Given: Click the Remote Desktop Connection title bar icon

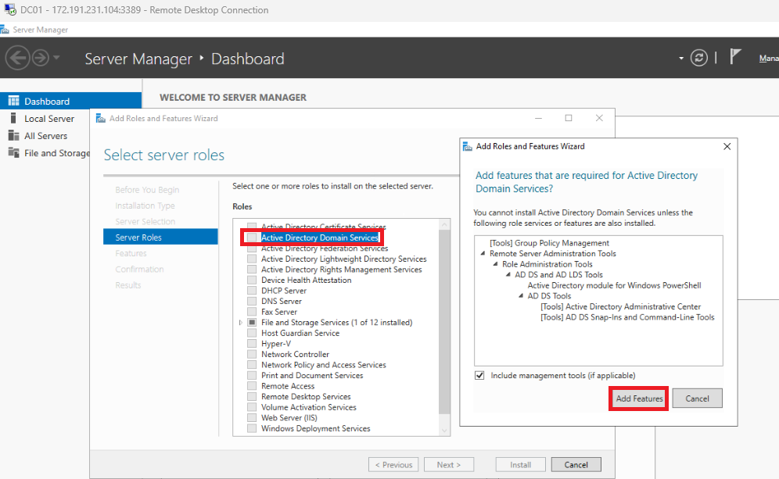Looking at the screenshot, I should [x=10, y=9].
